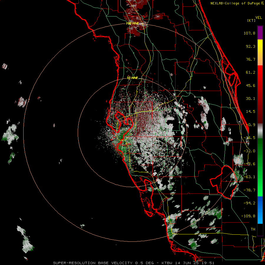Click the 100 NMI range ring label
The height and width of the screenshot is (265, 265).
pos(132,23)
